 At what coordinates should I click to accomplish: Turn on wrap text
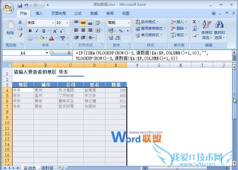[98, 23]
